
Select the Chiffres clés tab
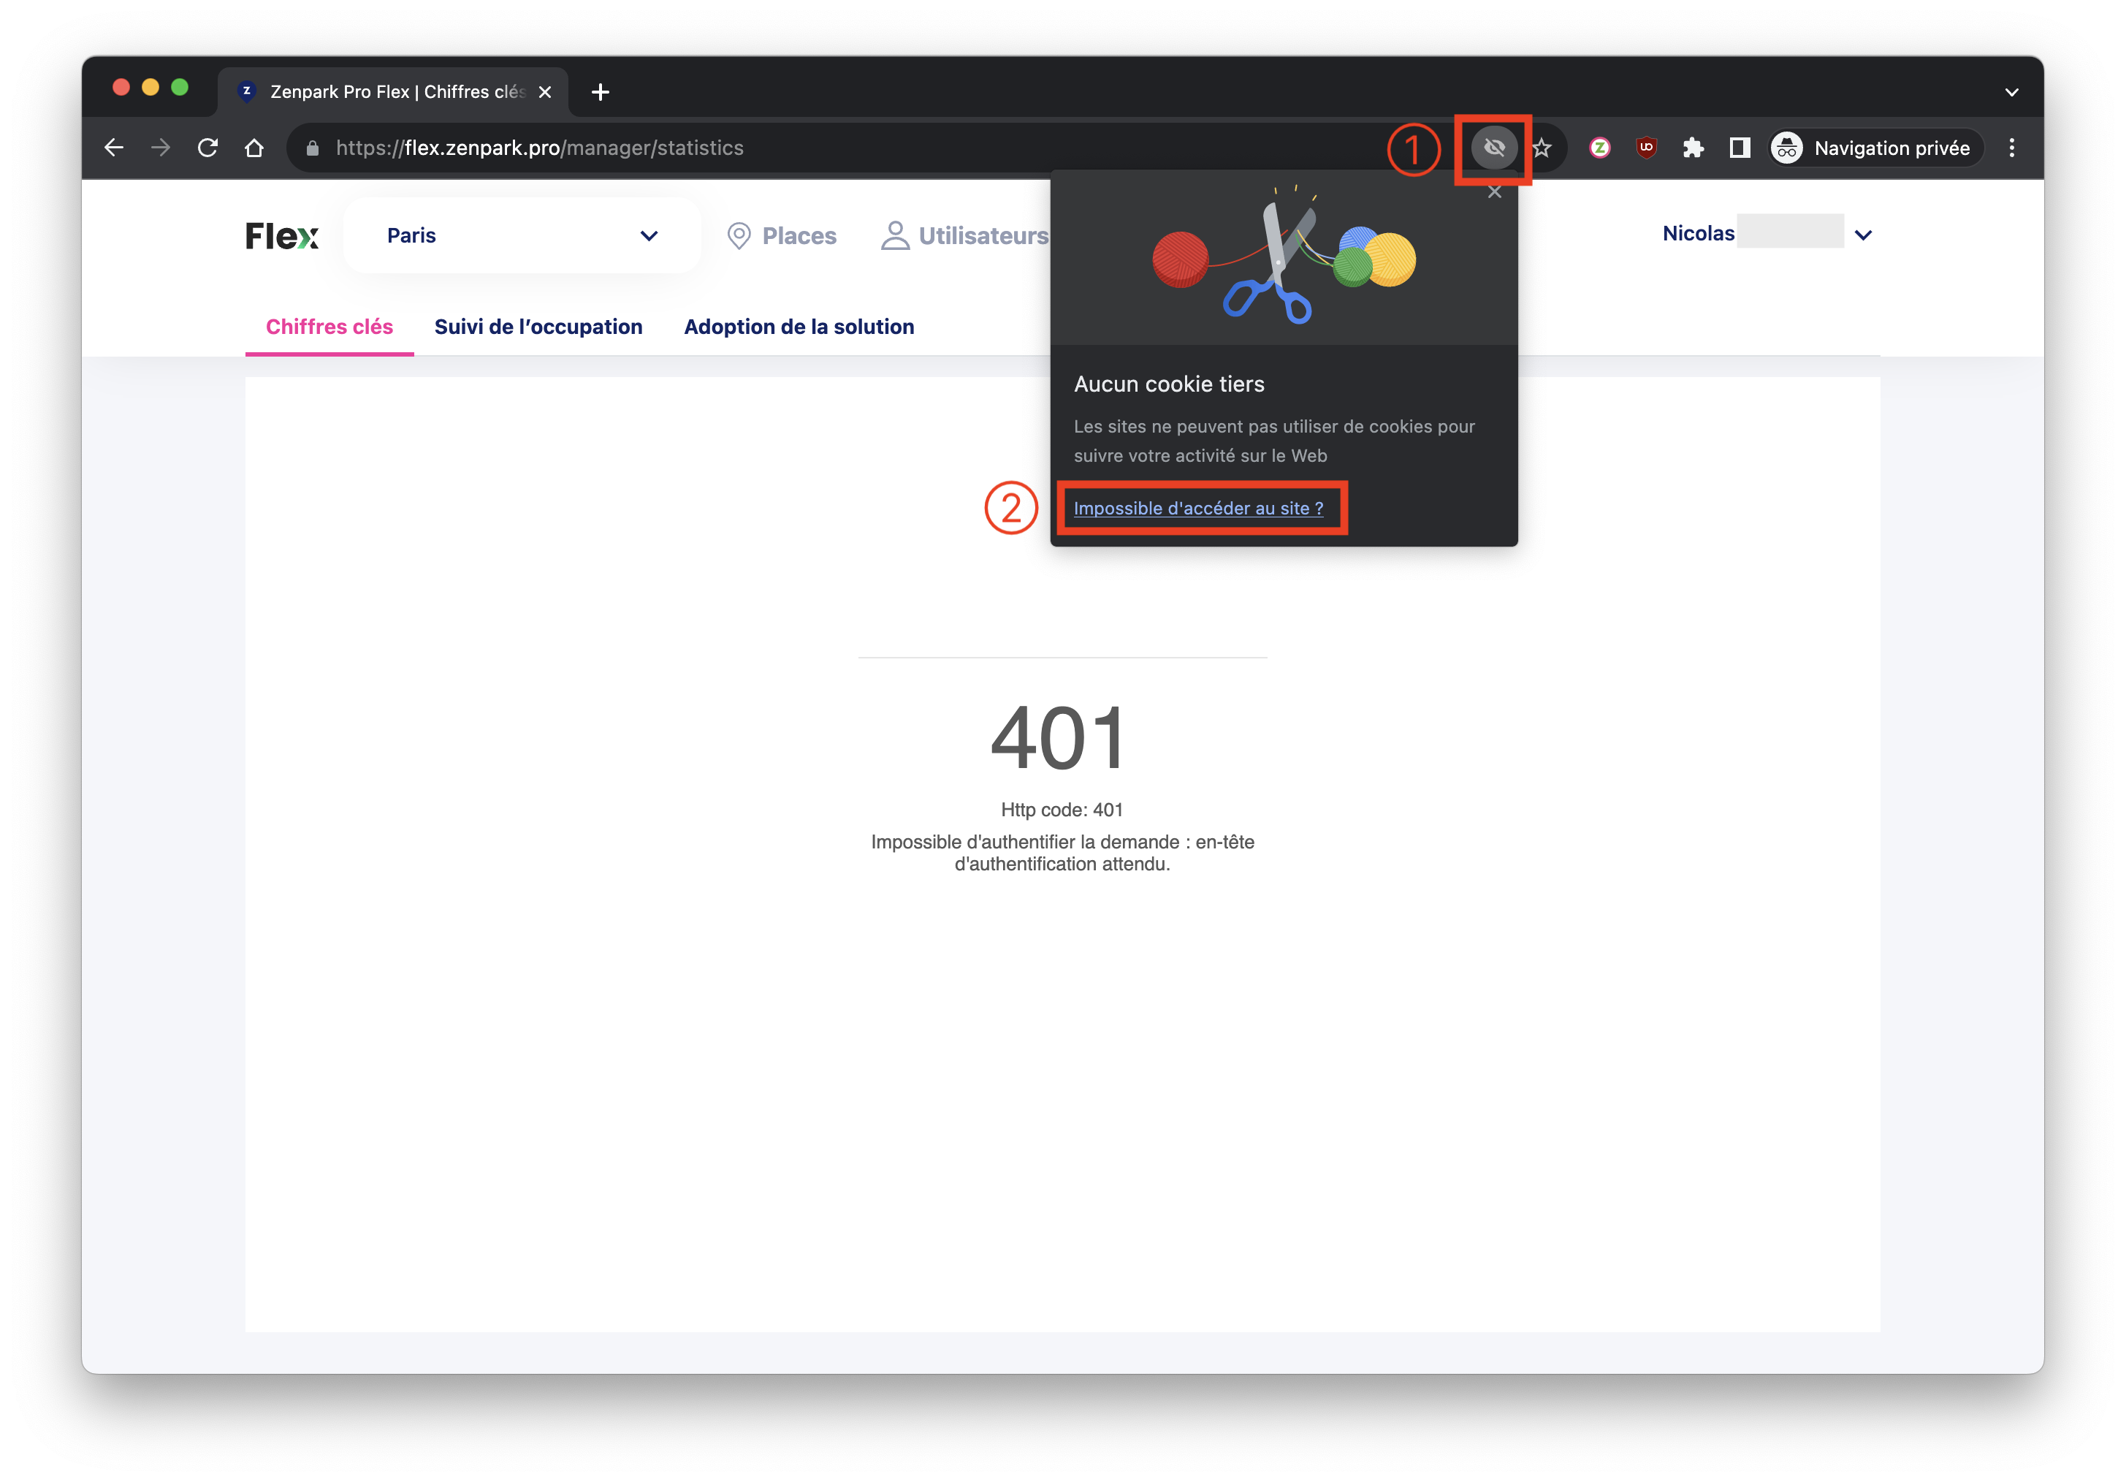tap(329, 327)
